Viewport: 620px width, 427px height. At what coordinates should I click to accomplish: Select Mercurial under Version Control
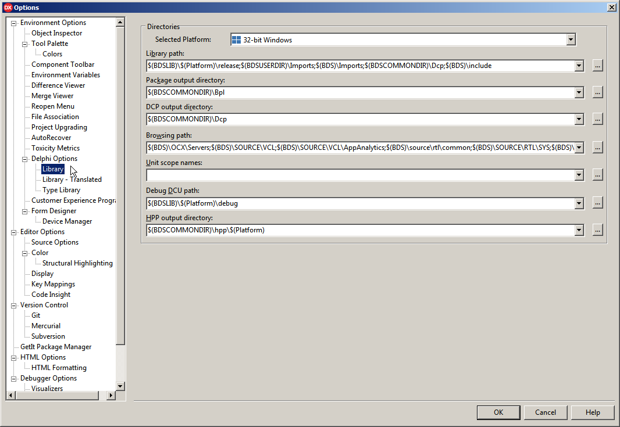point(46,326)
